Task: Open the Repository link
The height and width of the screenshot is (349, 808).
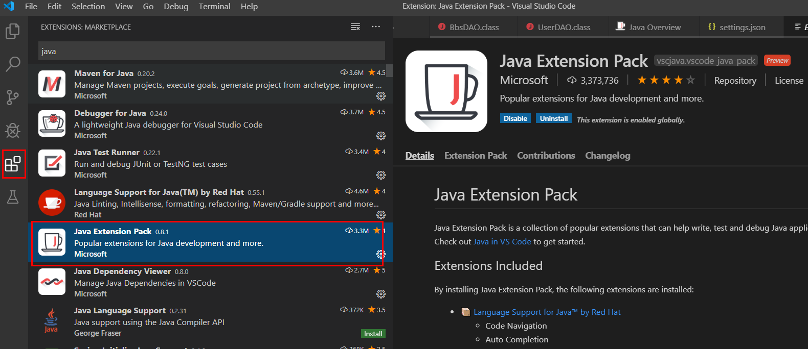Action: coord(735,81)
